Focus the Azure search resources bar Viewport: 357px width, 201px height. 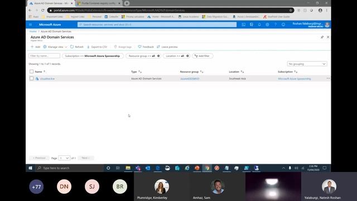(x=157, y=25)
